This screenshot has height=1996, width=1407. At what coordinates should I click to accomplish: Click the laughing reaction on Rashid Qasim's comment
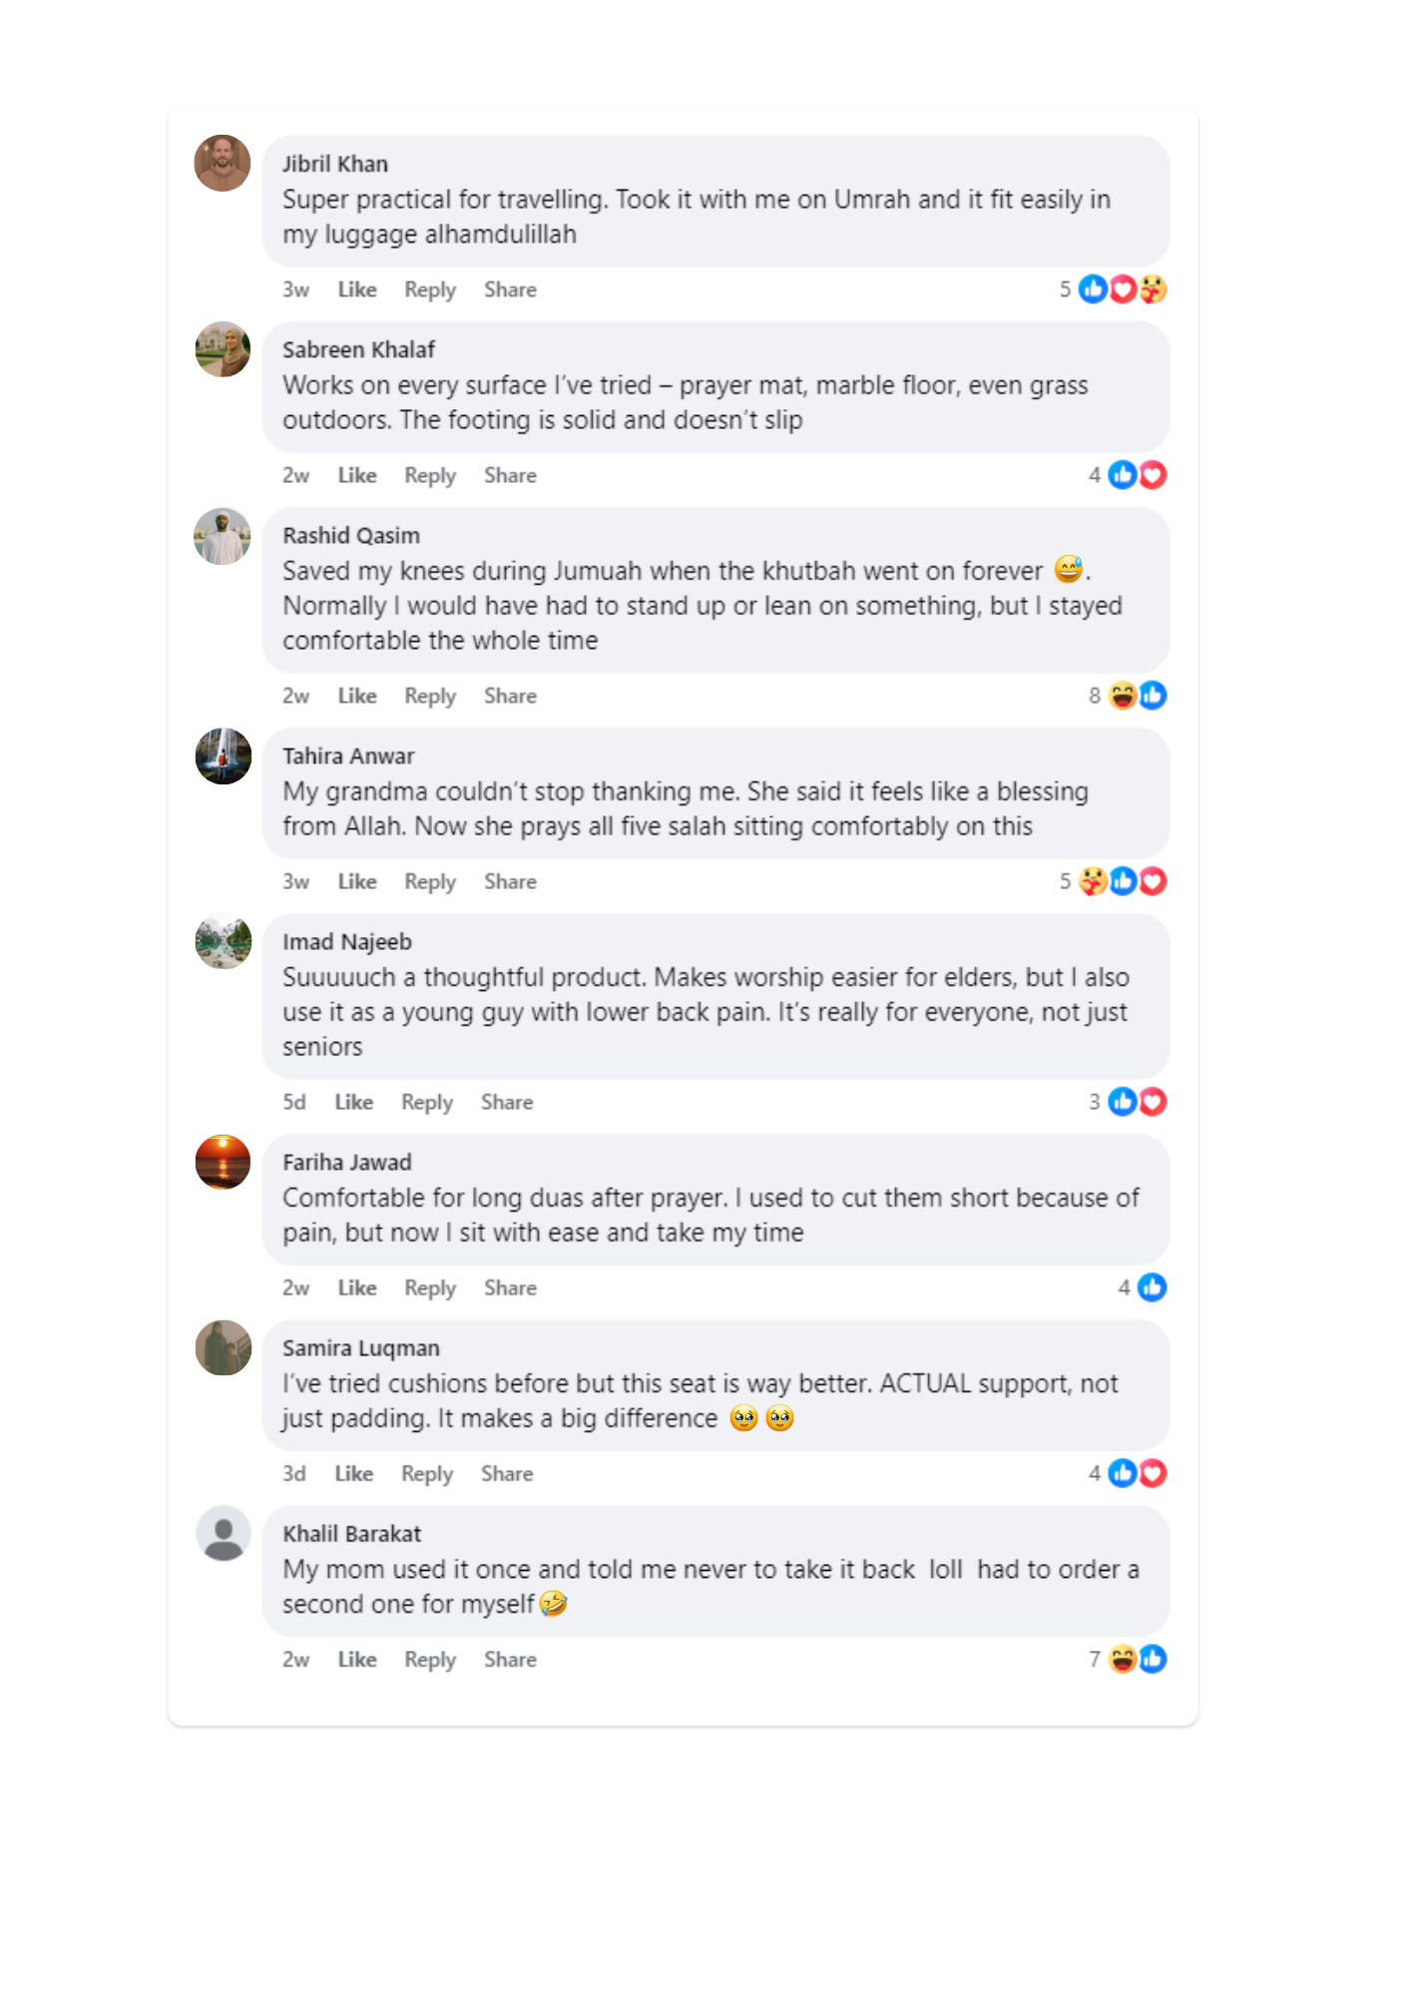[x=1124, y=696]
